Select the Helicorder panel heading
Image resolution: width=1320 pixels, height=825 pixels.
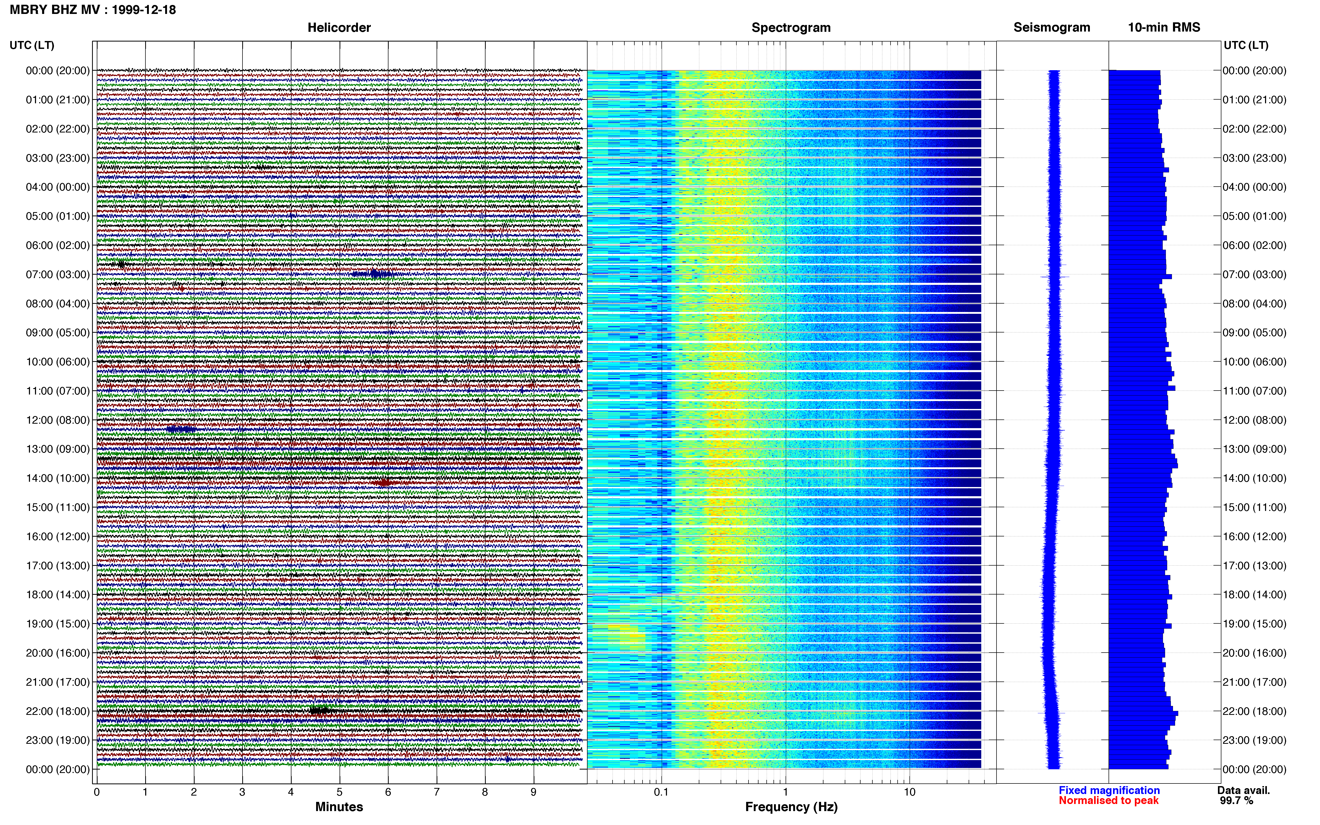(x=339, y=28)
